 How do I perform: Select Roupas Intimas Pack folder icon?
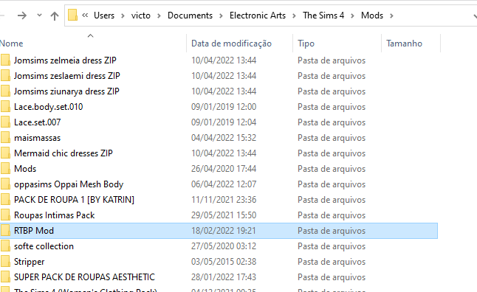coord(5,215)
